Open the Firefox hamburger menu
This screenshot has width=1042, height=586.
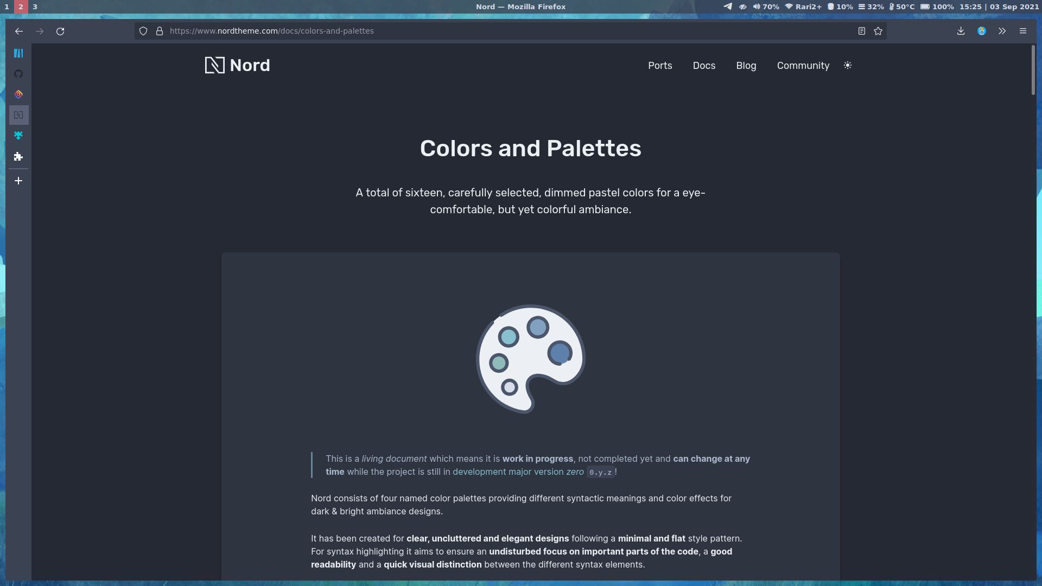coord(1024,31)
